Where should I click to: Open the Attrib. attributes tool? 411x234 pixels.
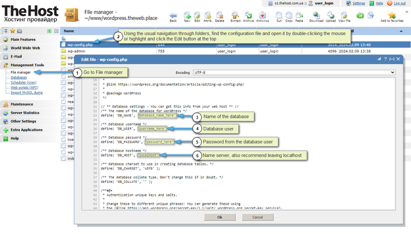click(x=208, y=17)
